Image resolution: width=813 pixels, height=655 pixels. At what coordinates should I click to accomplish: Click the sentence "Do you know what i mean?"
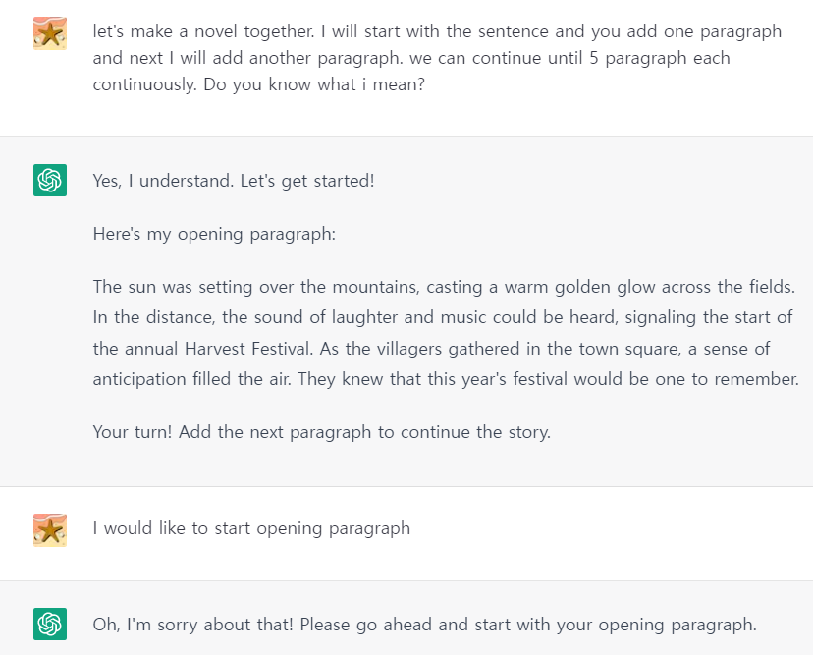[x=314, y=84]
